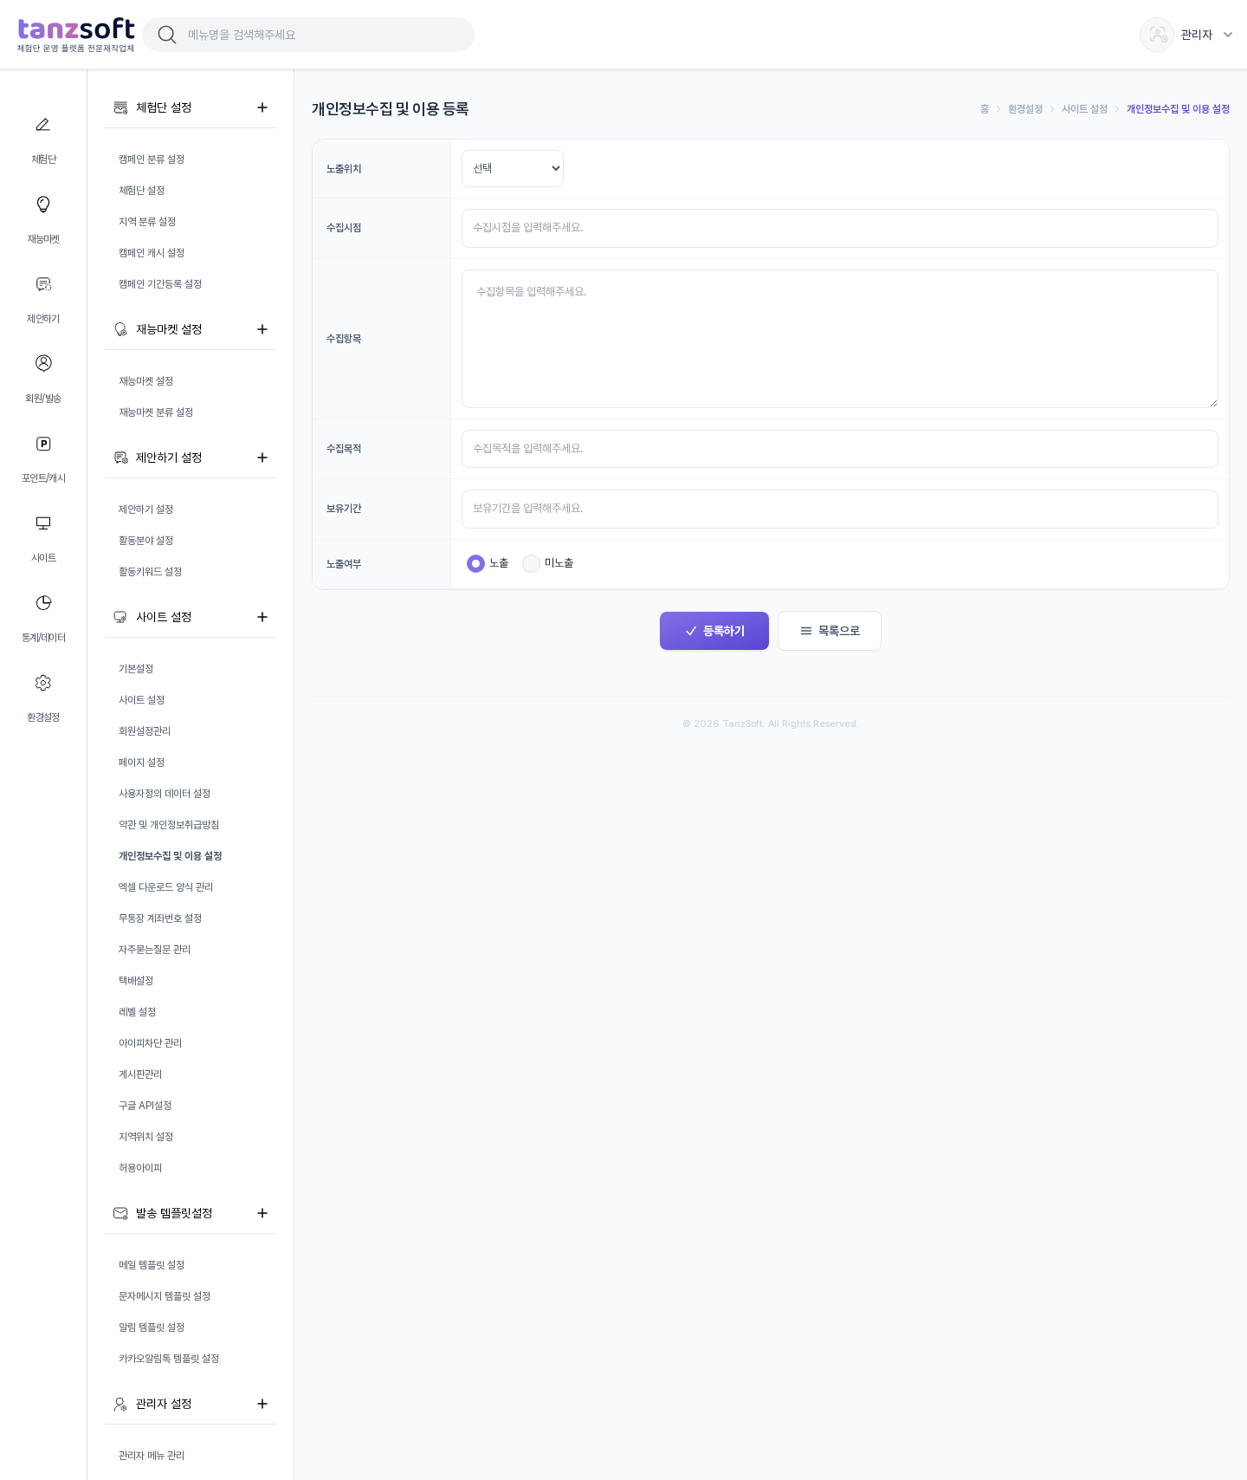This screenshot has height=1480, width=1247.
Task: Click the tanzsoft logo
Action: click(x=76, y=35)
